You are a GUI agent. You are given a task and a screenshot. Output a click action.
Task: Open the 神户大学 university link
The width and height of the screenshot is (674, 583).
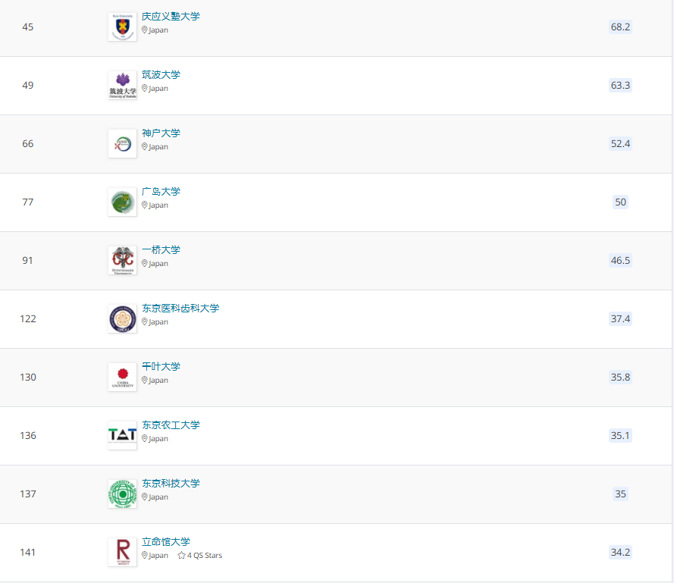click(x=161, y=133)
